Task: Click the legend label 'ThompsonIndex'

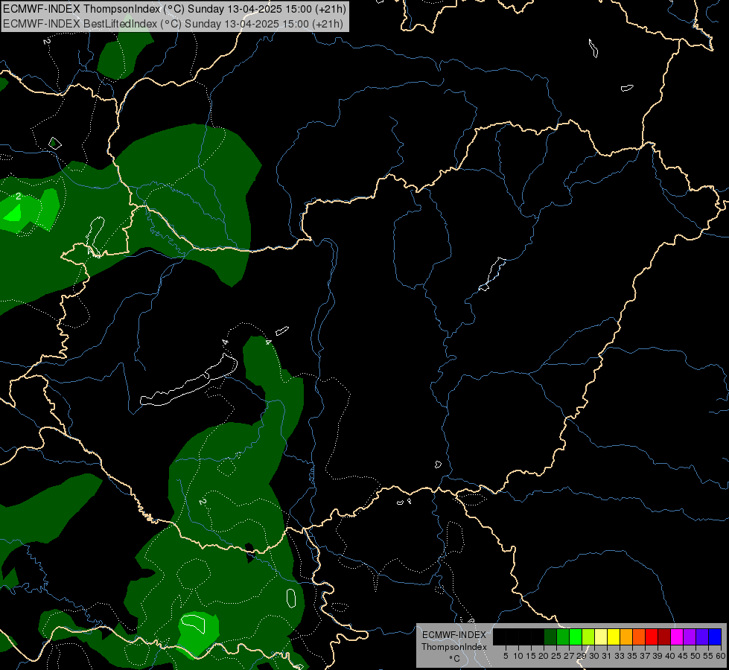Action: point(453,647)
